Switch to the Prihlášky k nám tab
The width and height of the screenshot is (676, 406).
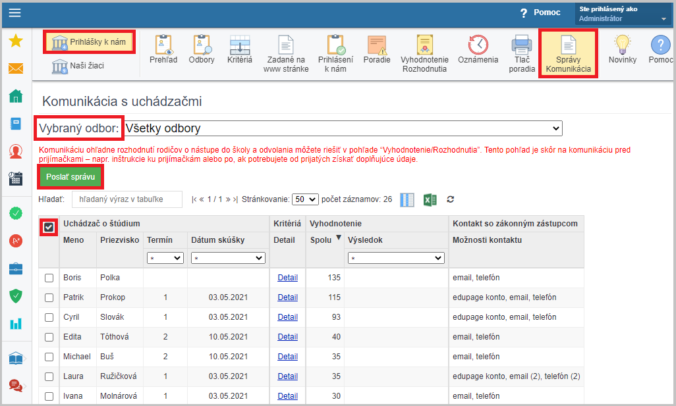(x=89, y=41)
